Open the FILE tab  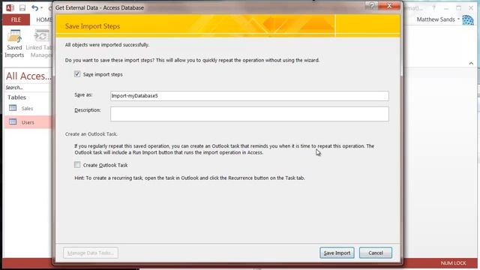click(x=16, y=20)
